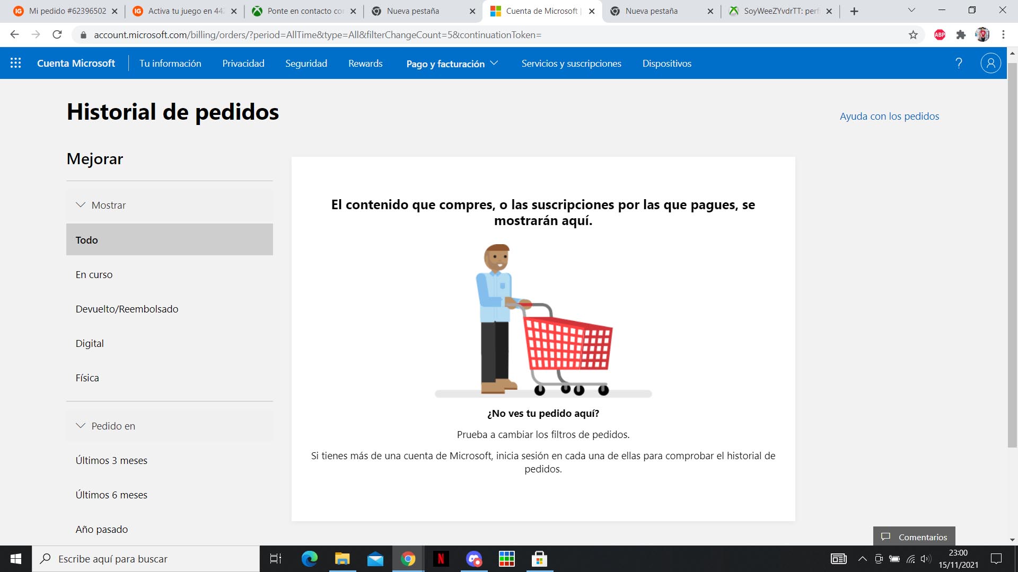Collapse the Pedido en filter section
1018x572 pixels.
pyautogui.click(x=113, y=426)
